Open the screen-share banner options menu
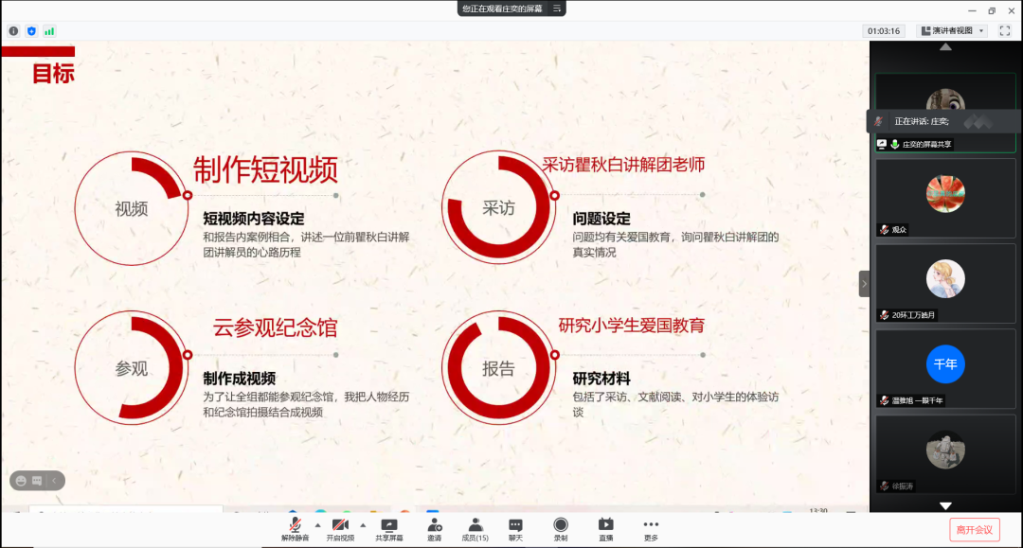The height and width of the screenshot is (548, 1023). 558,9
